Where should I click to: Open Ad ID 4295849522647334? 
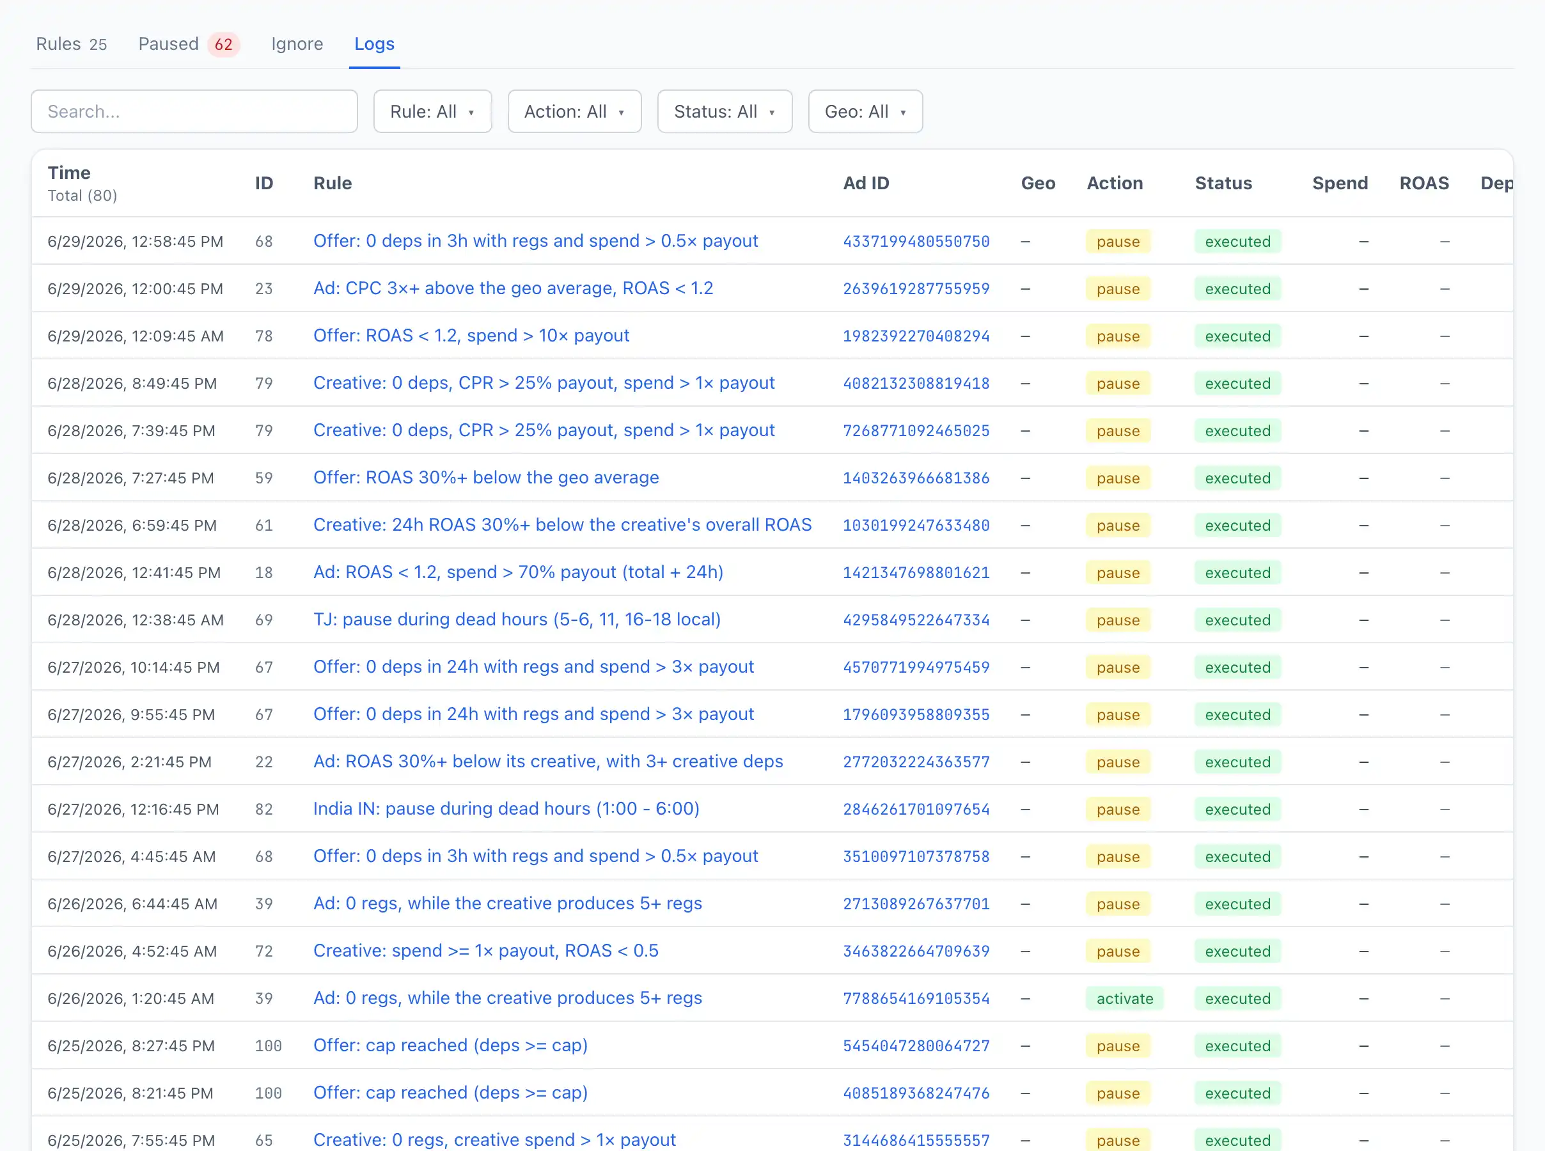coord(916,621)
